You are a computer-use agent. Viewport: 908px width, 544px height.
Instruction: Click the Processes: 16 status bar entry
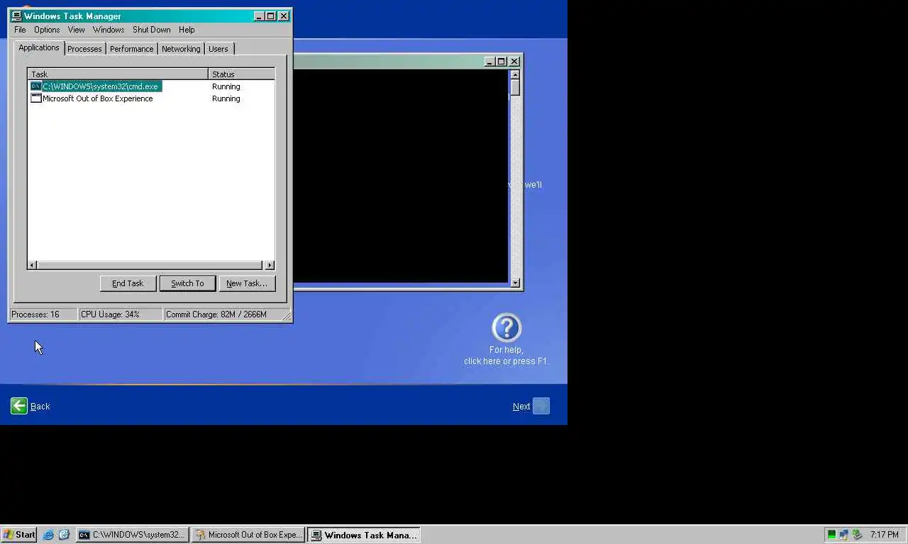pyautogui.click(x=43, y=314)
